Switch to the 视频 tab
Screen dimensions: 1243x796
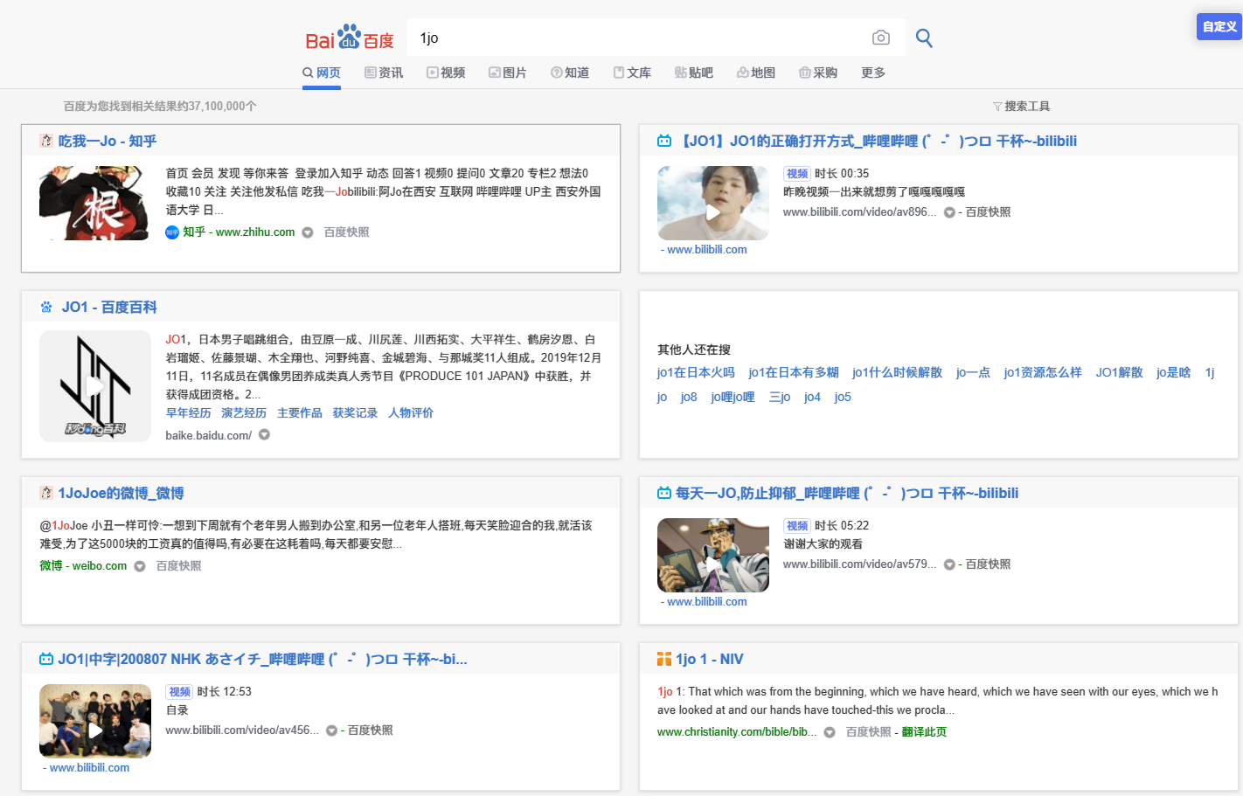click(446, 73)
